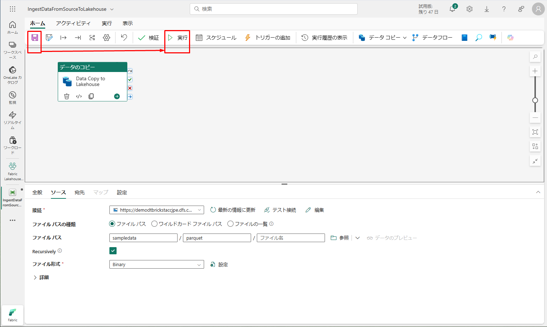
Task: Open the 実行 ribbon tab
Action: point(107,23)
